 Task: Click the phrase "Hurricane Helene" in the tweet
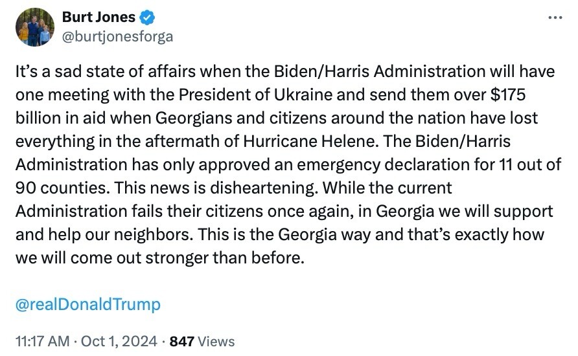coord(309,141)
